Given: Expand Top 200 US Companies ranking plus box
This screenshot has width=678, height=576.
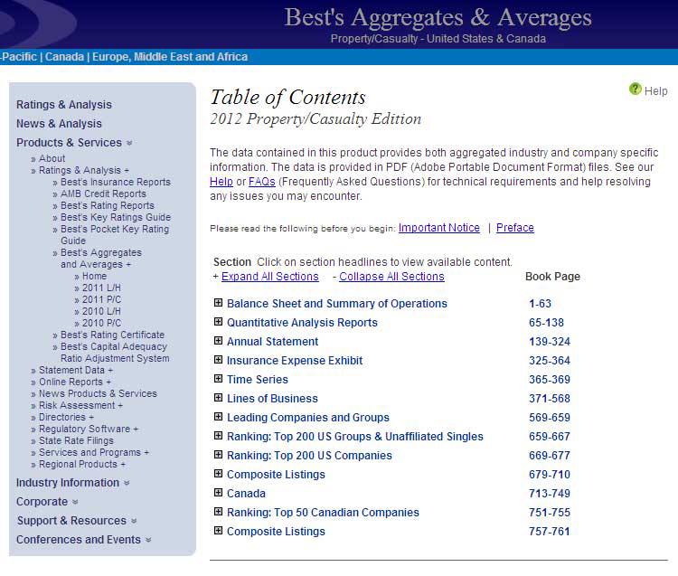Looking at the screenshot, I should pos(219,455).
